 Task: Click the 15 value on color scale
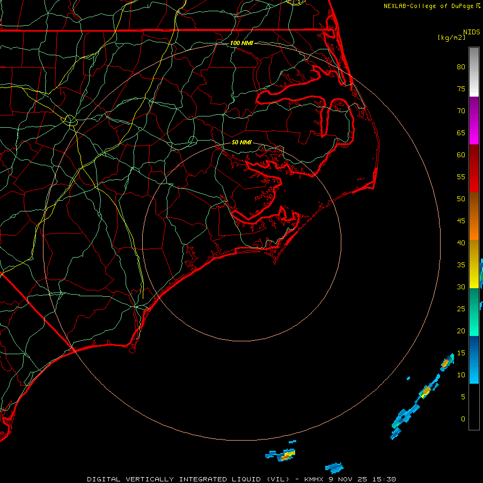click(x=461, y=353)
